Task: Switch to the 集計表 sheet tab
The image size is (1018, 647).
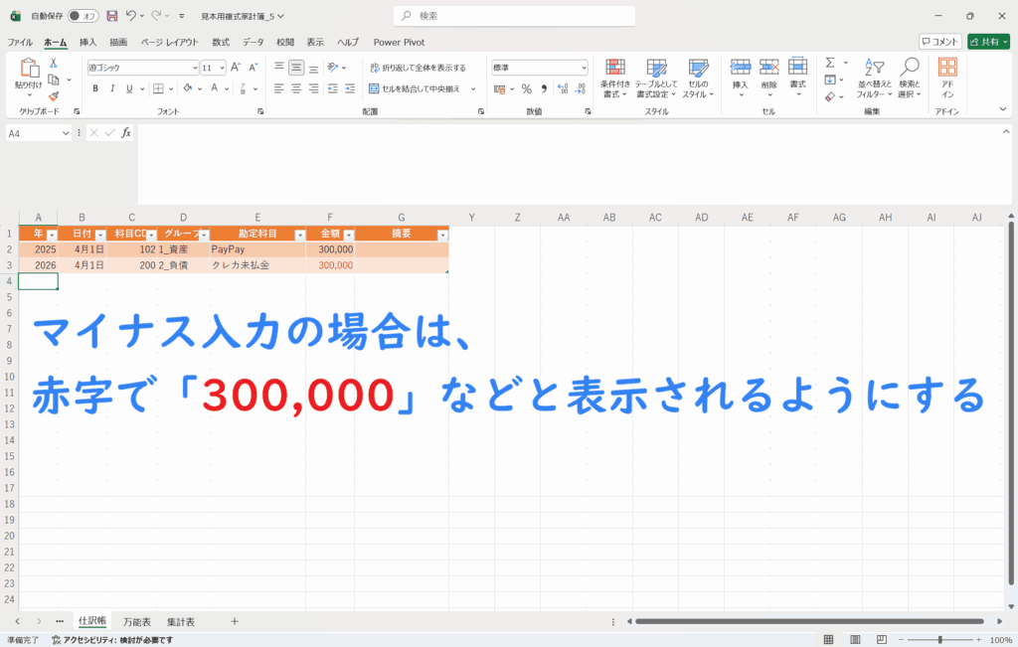Action: click(x=181, y=621)
